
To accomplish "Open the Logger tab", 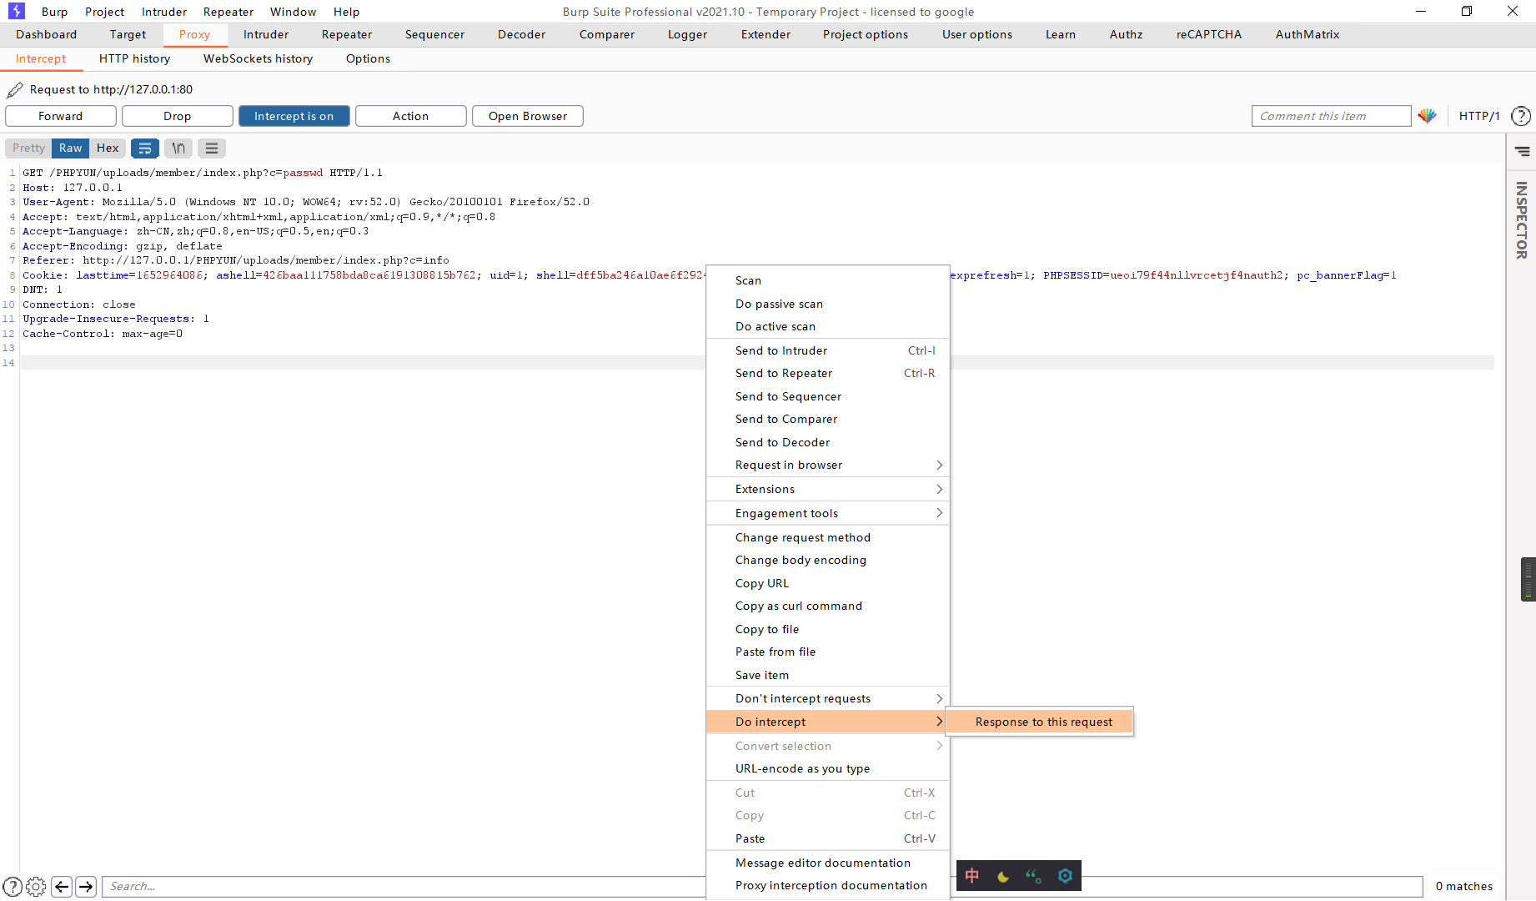I will click(x=688, y=34).
